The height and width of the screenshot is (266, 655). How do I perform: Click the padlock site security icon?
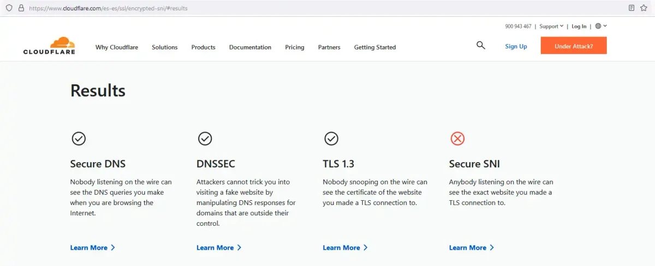21,8
